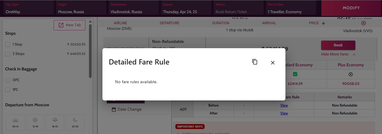Sort by the Departure column header
The image size is (382, 134).
169,23
